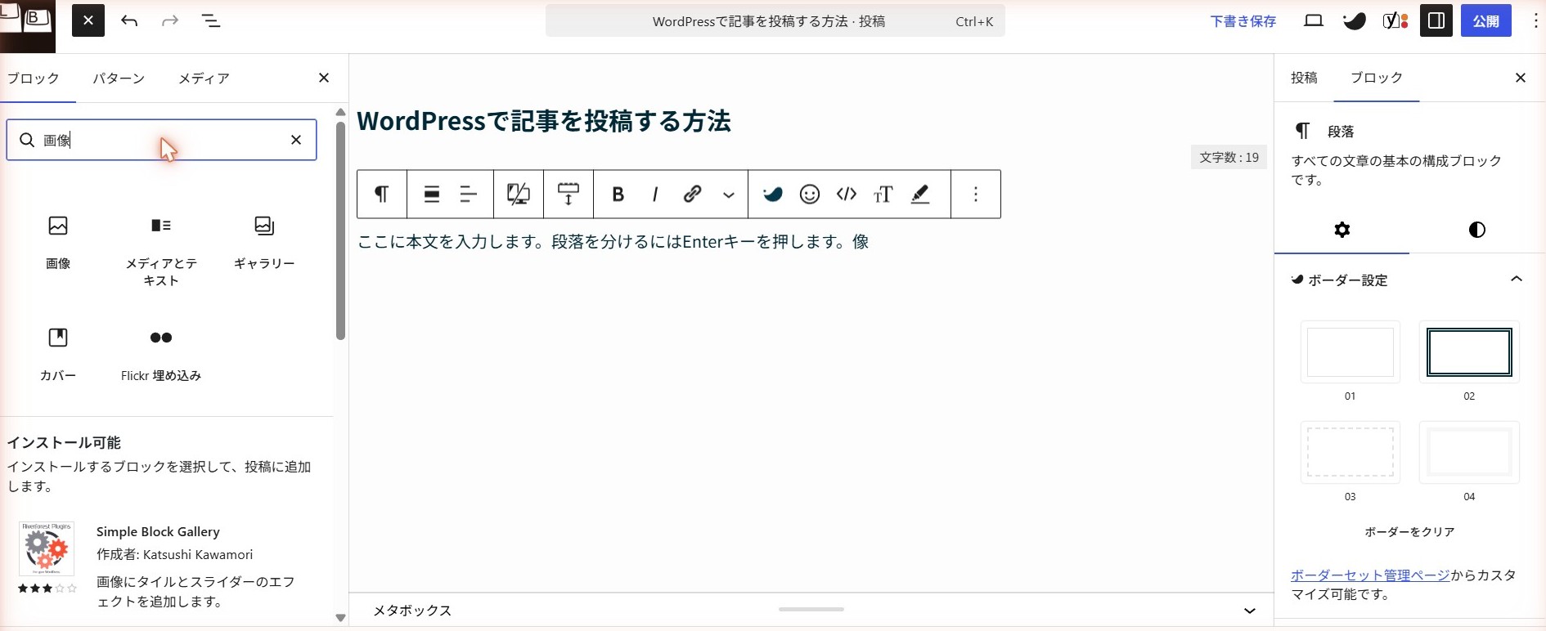
Task: Toggle the settings sidebar panel
Action: [x=1436, y=21]
